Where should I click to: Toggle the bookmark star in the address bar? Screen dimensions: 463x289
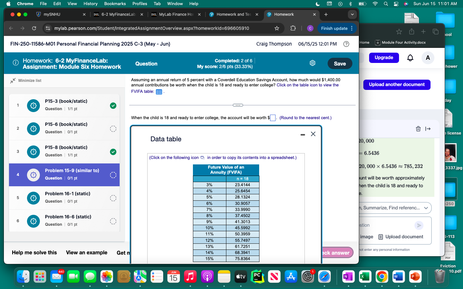point(277,28)
